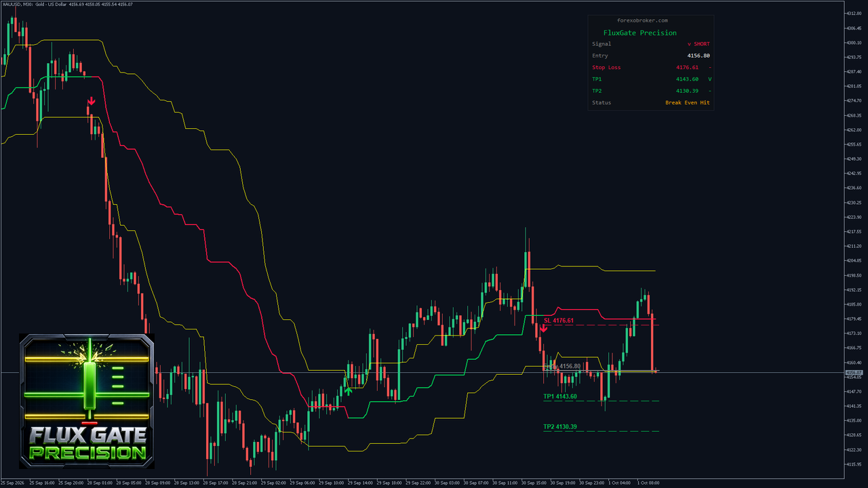
Task: Click the 28 Sep 01:00 time axis label
Action: pos(100,483)
